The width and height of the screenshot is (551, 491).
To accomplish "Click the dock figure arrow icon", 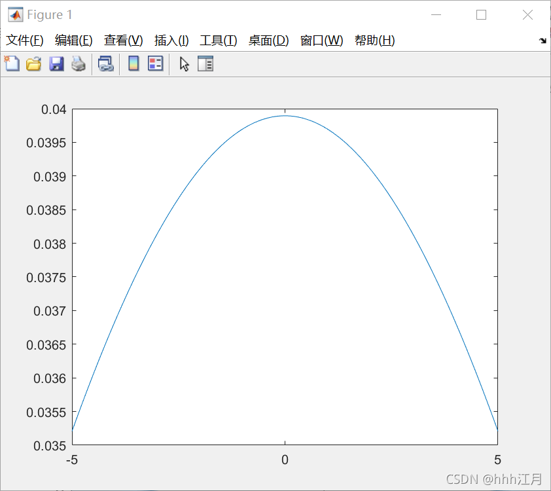I will 542,41.
